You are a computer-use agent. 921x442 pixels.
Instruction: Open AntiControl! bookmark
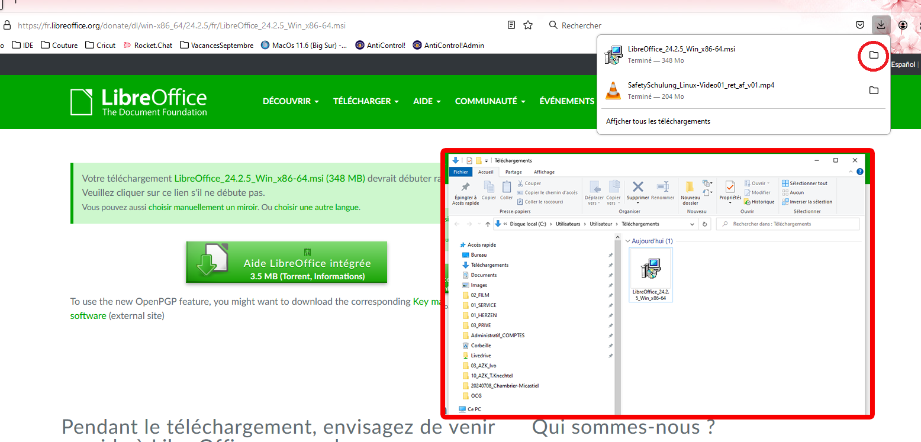pyautogui.click(x=380, y=45)
